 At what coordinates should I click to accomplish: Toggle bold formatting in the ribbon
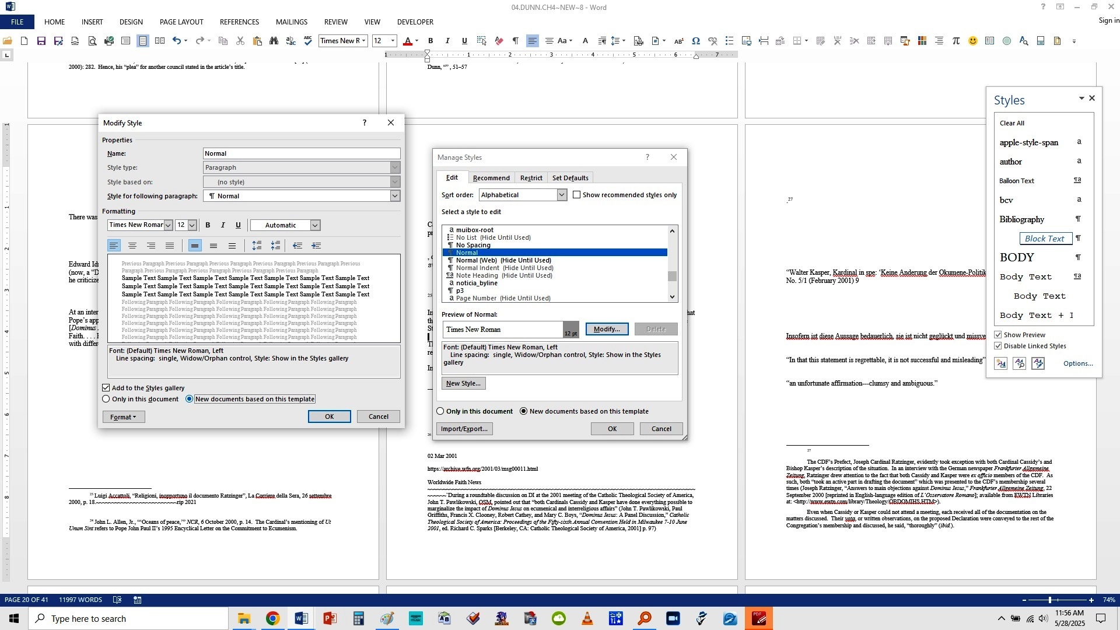point(430,41)
